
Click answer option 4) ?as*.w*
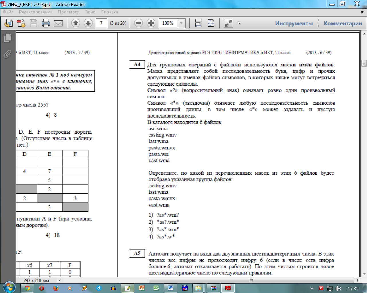pos(161,237)
